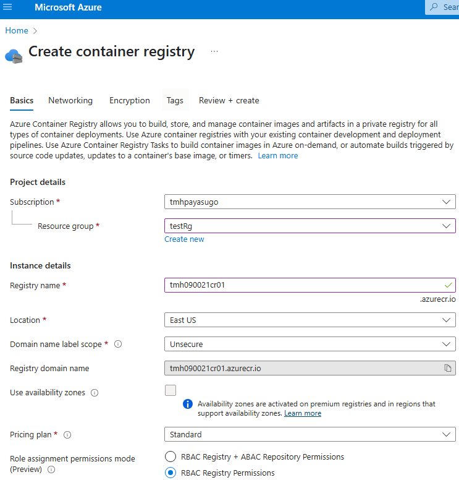The height and width of the screenshot is (480, 459).
Task: Go to Home breadcrumb link
Action: pos(17,30)
